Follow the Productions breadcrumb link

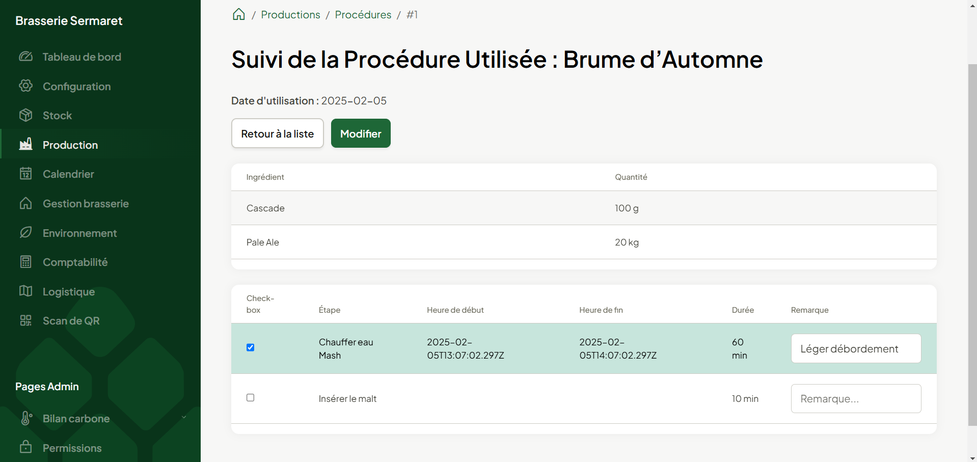pos(290,15)
